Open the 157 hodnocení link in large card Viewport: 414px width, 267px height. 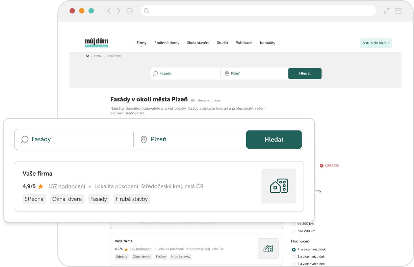(67, 186)
